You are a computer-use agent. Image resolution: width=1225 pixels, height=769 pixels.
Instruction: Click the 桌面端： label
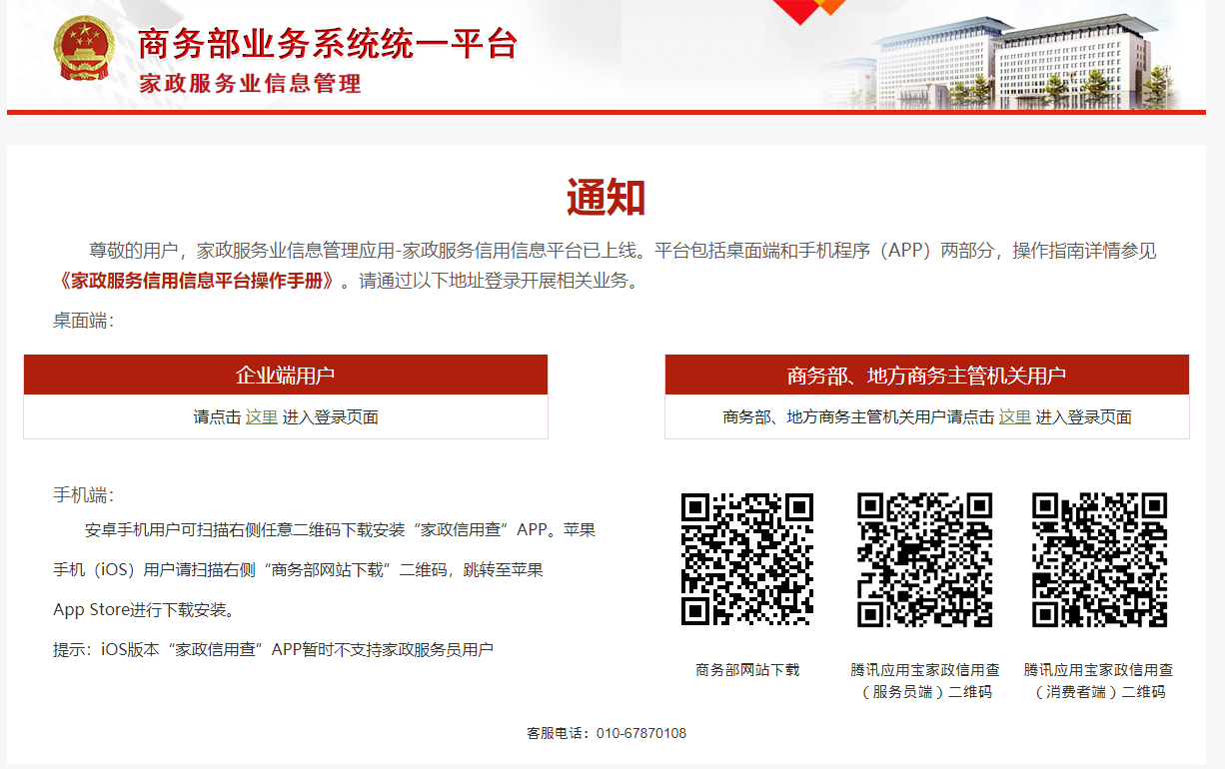pos(84,321)
